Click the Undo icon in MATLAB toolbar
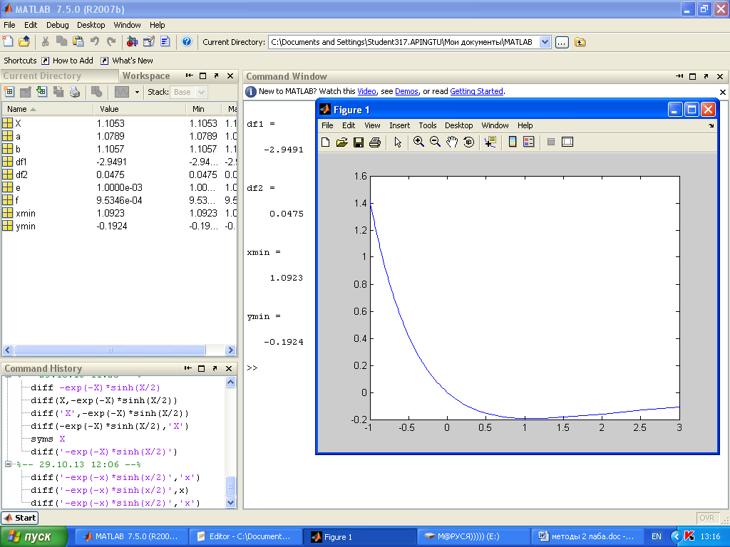Viewport: 730px width, 547px height. pyautogui.click(x=95, y=42)
